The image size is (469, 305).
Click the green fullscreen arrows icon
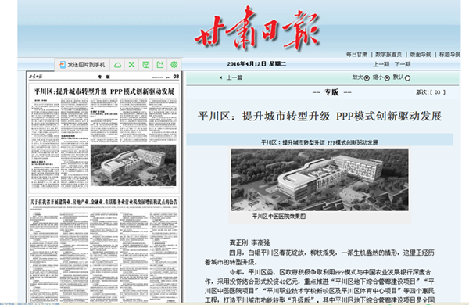[x=131, y=65]
